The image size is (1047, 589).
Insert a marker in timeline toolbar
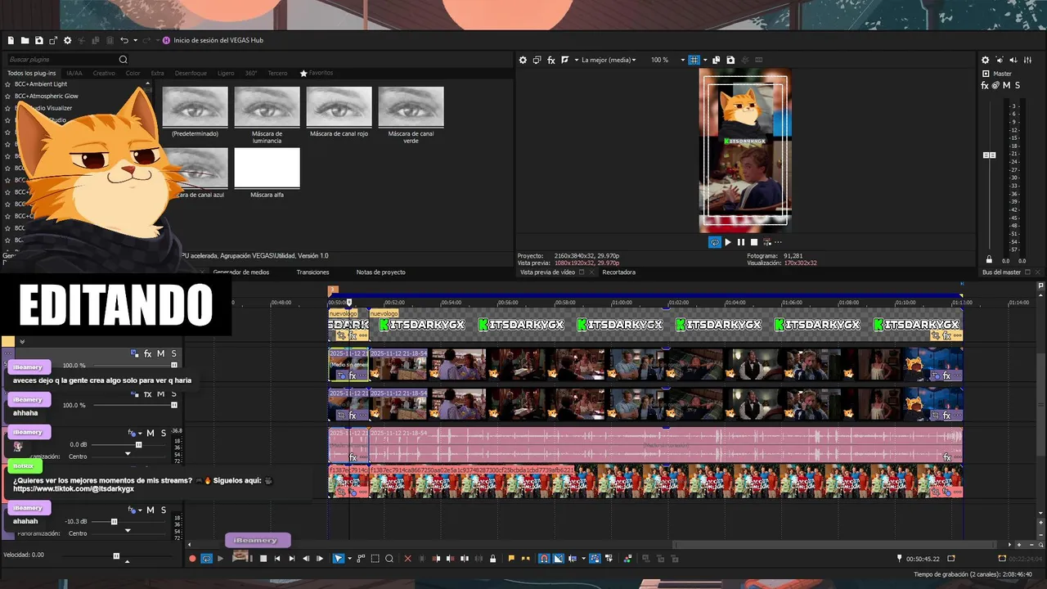click(511, 559)
